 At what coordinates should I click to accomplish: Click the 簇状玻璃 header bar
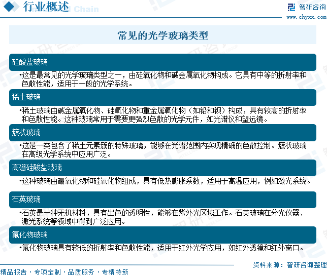tap(162, 133)
